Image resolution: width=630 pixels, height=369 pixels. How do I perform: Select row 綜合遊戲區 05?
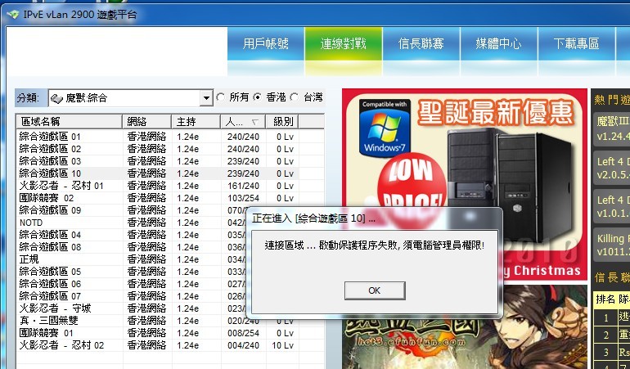(x=131, y=272)
